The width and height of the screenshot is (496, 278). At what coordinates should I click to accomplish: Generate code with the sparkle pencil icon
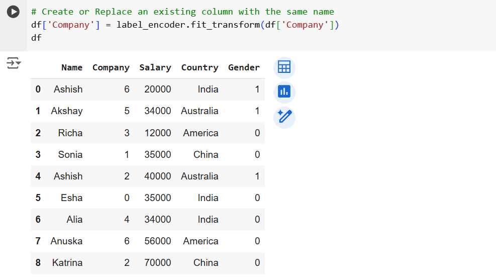[284, 117]
